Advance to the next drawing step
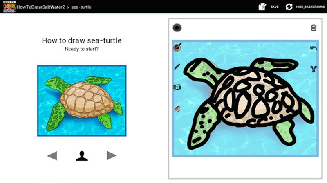The image size is (327, 184). pos(112,155)
